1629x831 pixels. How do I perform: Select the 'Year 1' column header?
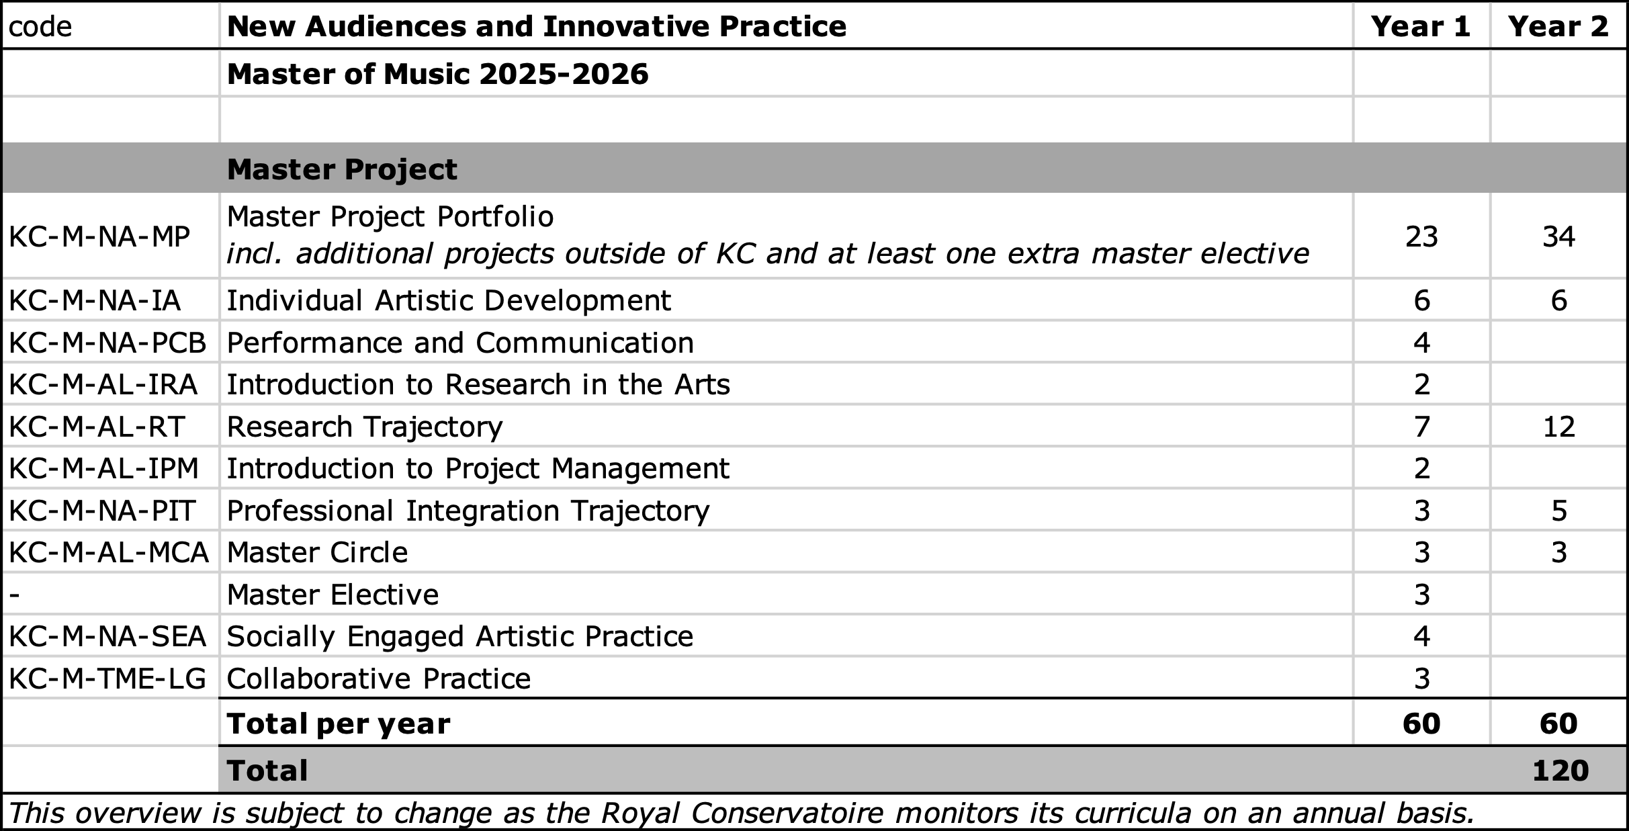coord(1421,27)
